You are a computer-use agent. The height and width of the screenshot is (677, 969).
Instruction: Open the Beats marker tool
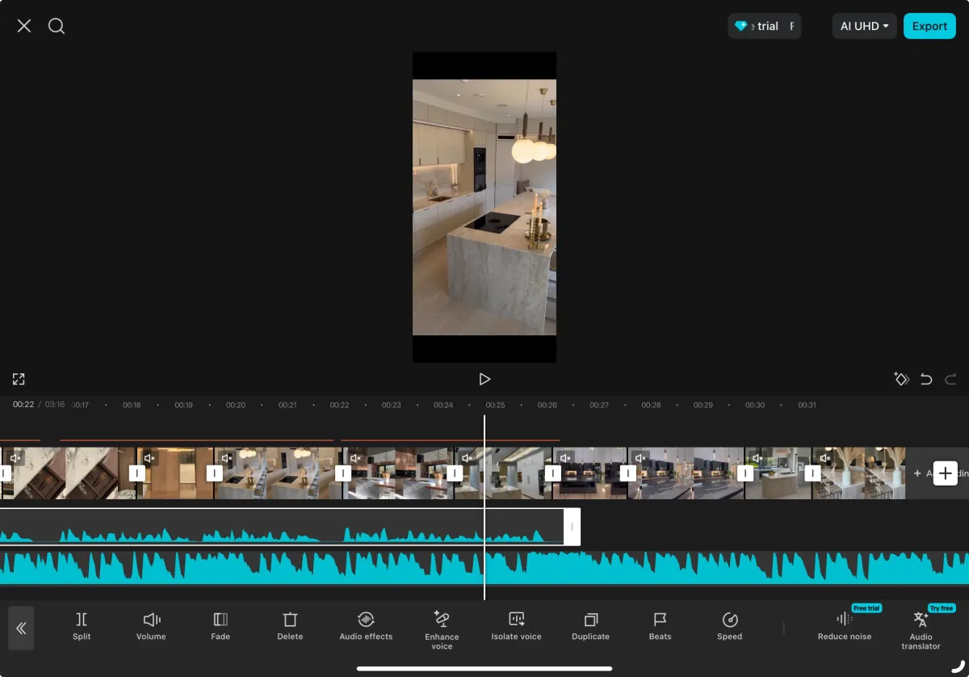pyautogui.click(x=660, y=626)
